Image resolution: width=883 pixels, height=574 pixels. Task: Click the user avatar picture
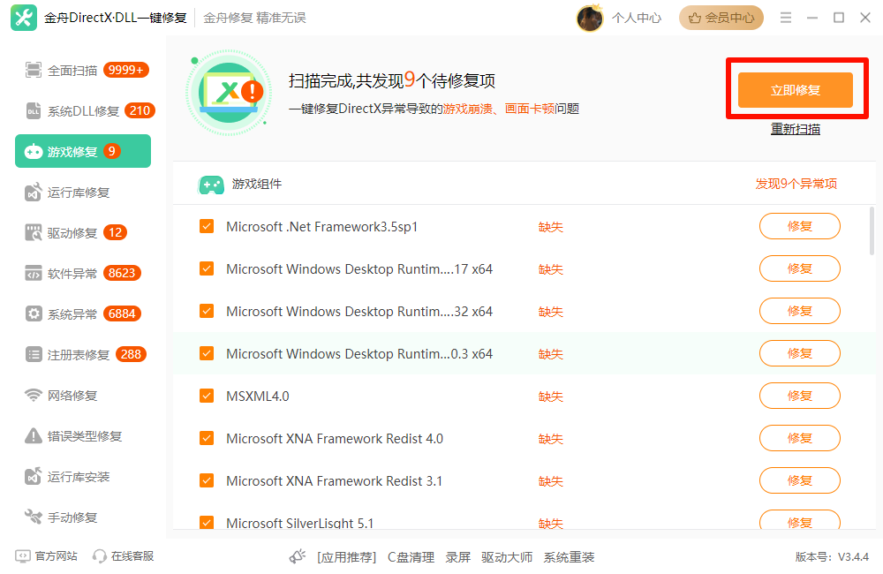[590, 18]
